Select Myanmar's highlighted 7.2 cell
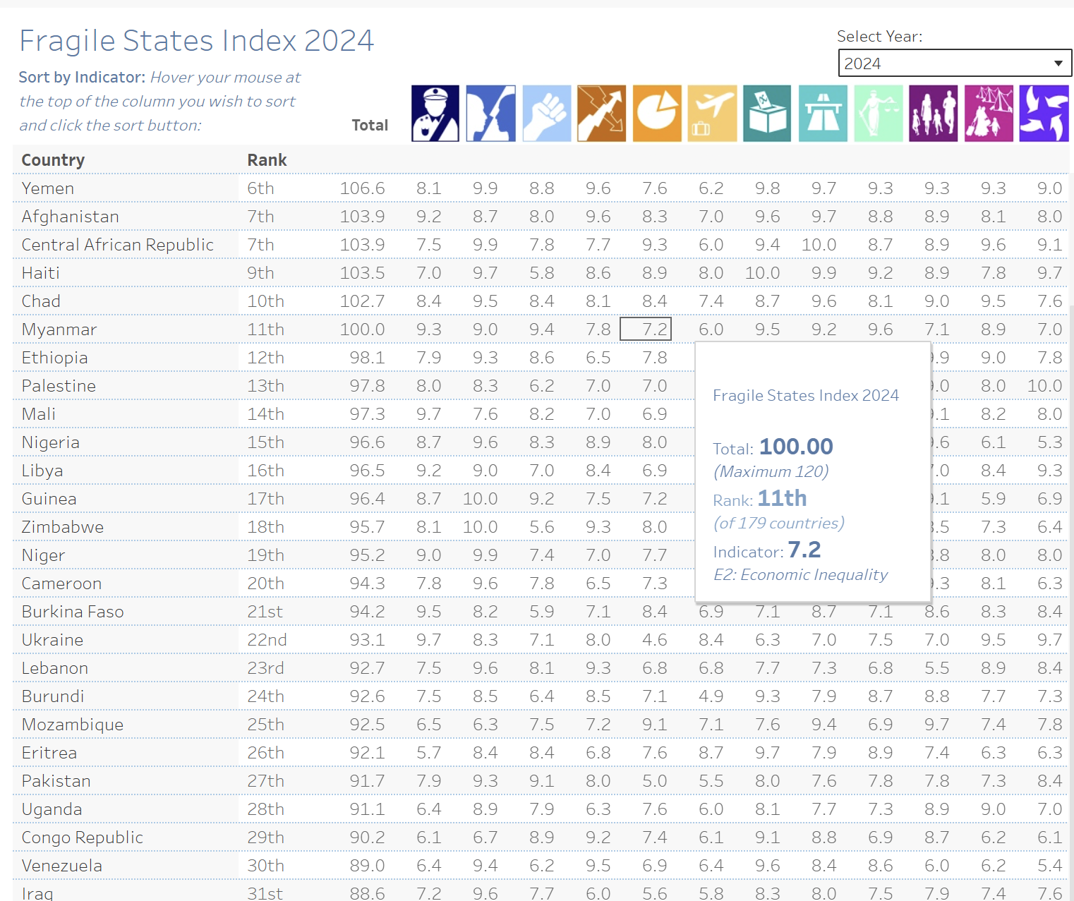The width and height of the screenshot is (1074, 901). pyautogui.click(x=645, y=328)
